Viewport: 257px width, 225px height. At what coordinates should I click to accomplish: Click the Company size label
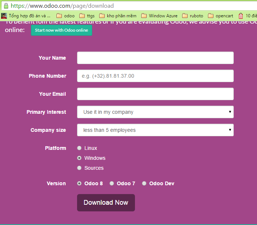(48, 130)
